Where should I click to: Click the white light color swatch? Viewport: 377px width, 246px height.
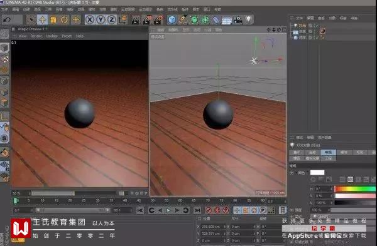[x=317, y=173]
